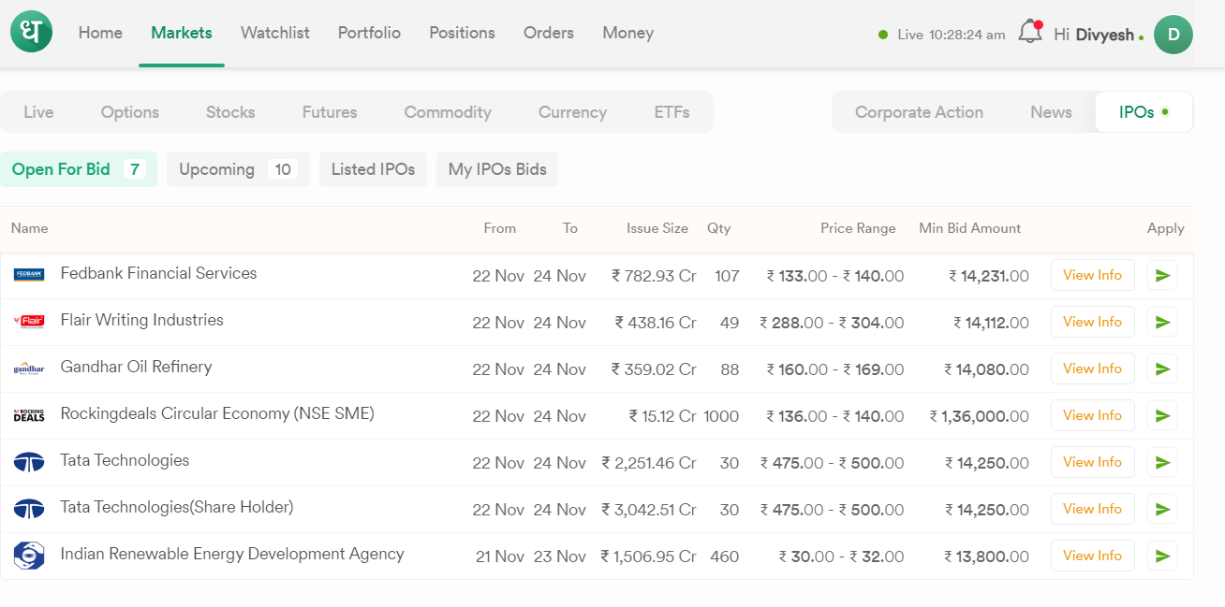The width and height of the screenshot is (1225, 607).
Task: Open the Watchlist menu
Action: coord(275,33)
